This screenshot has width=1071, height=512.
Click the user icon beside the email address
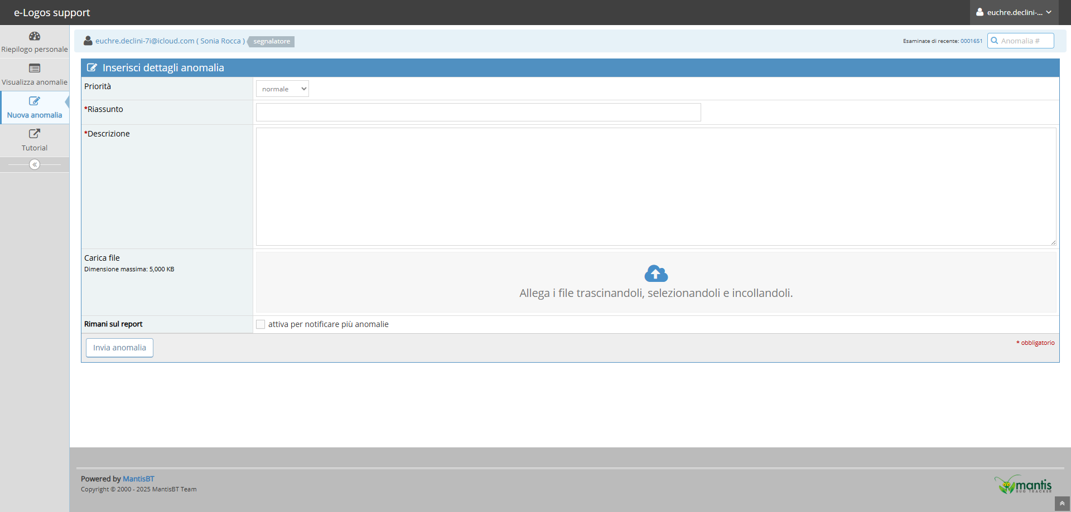88,41
